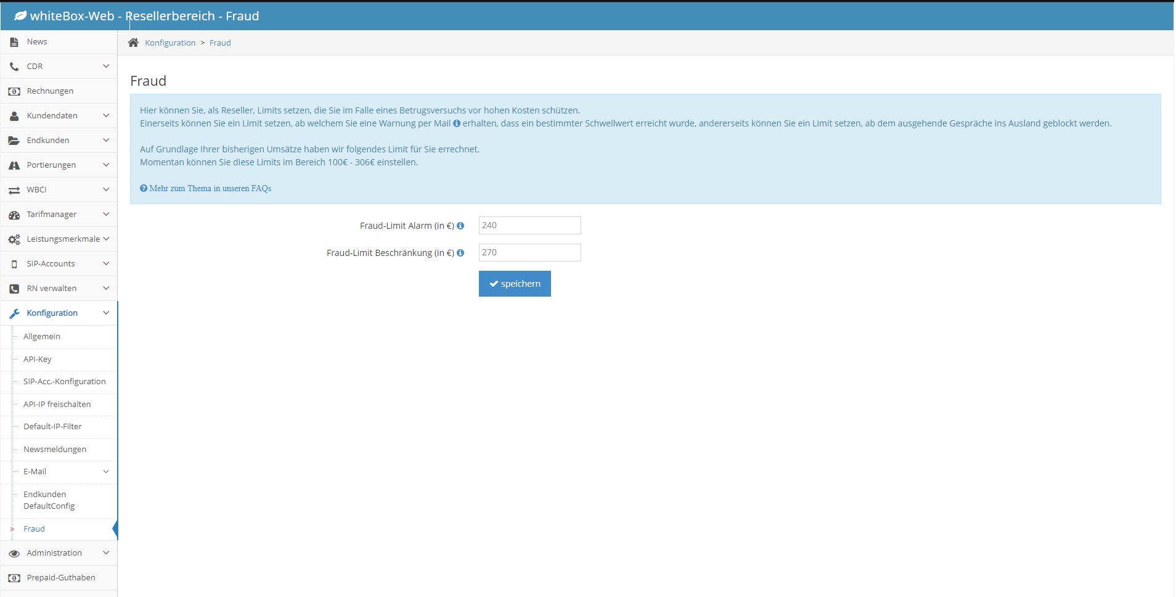Image resolution: width=1176 pixels, height=597 pixels.
Task: Click the Fraud-Limit Beschränkung input field
Action: pos(529,252)
